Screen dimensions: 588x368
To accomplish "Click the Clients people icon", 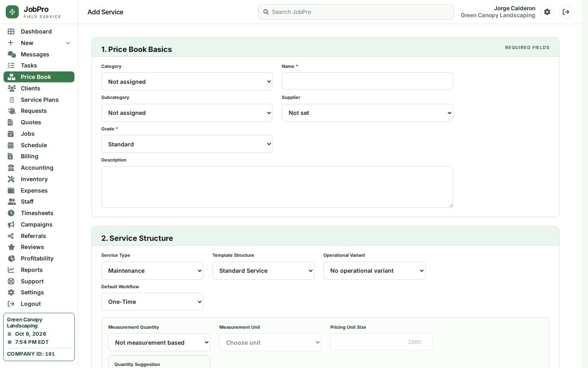I will click(11, 88).
